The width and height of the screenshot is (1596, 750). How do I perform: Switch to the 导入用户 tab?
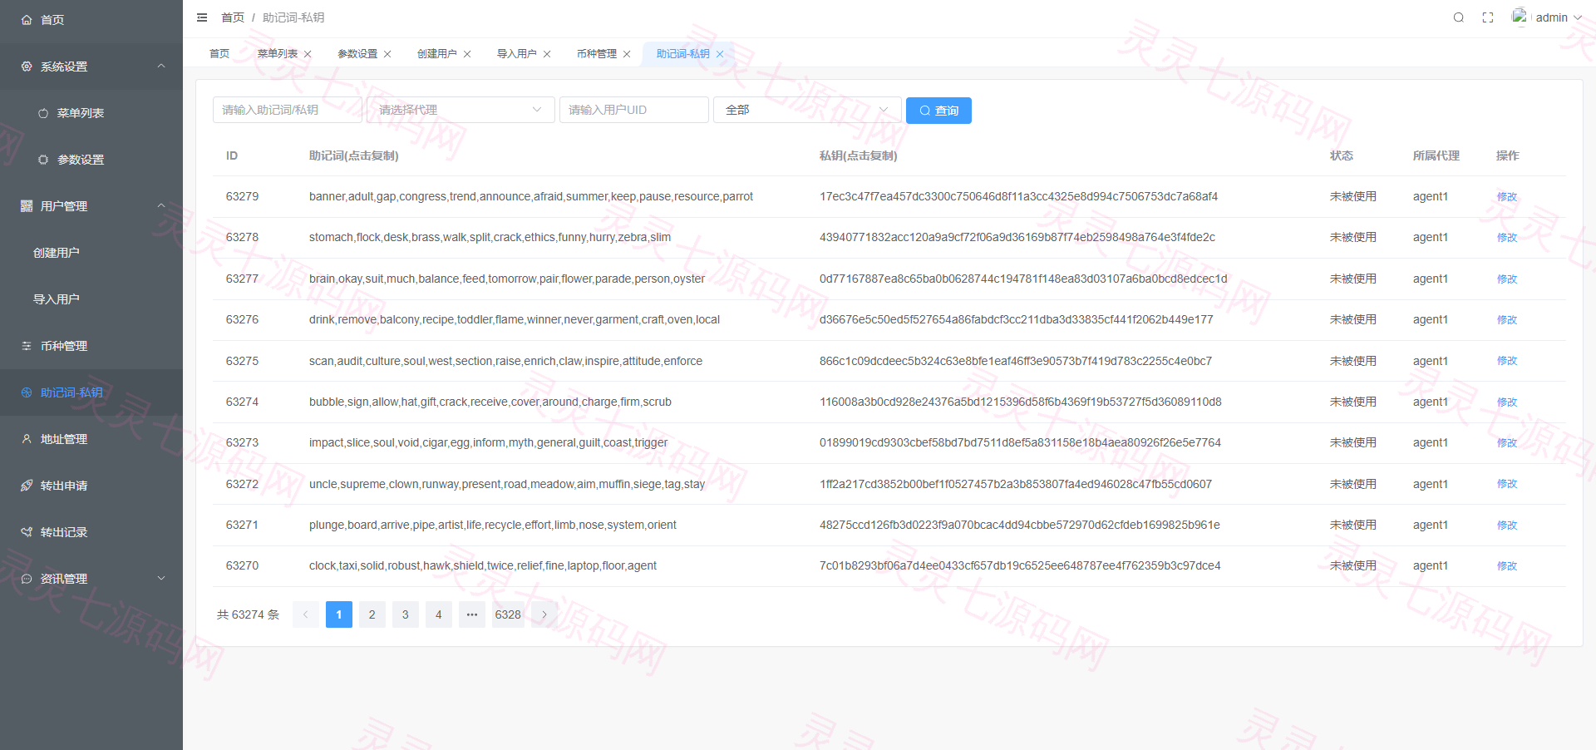(517, 54)
